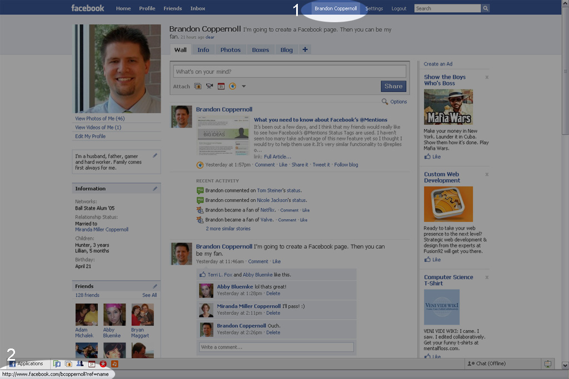This screenshot has height=379, width=569.
Task: Open Profile in top navigation
Action: point(147,8)
